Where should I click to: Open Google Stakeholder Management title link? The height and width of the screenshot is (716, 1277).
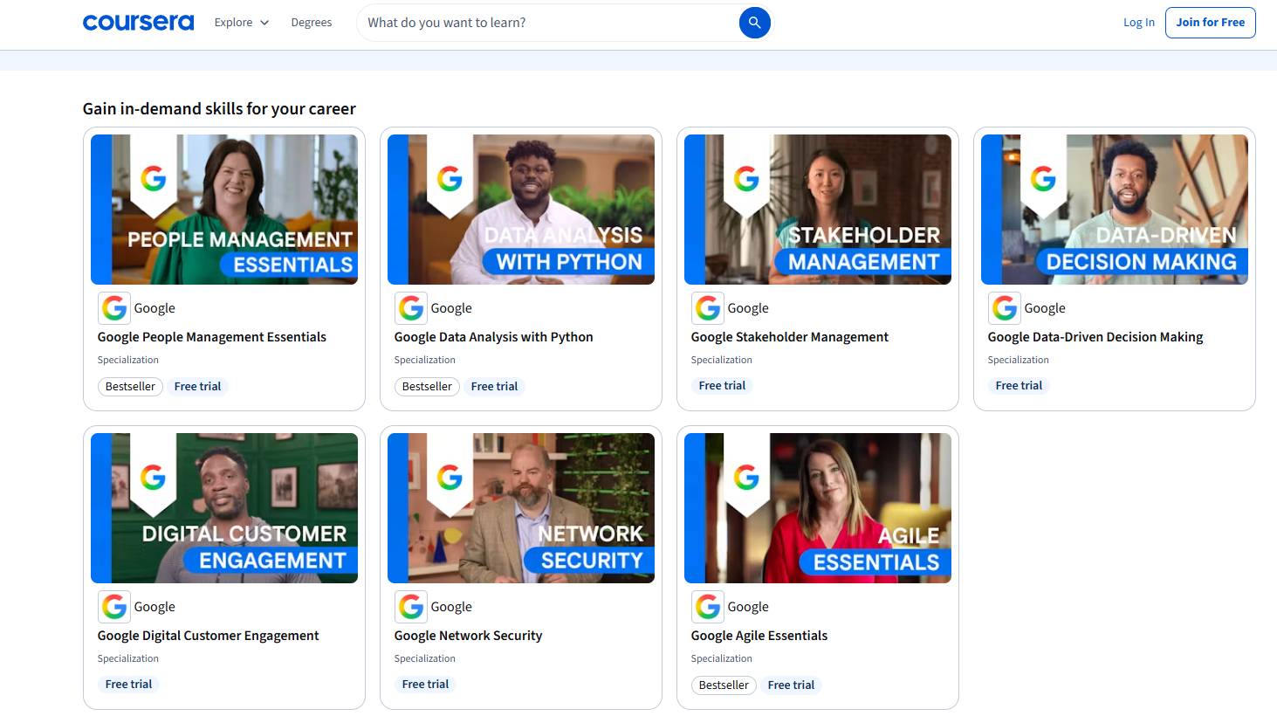tap(790, 337)
